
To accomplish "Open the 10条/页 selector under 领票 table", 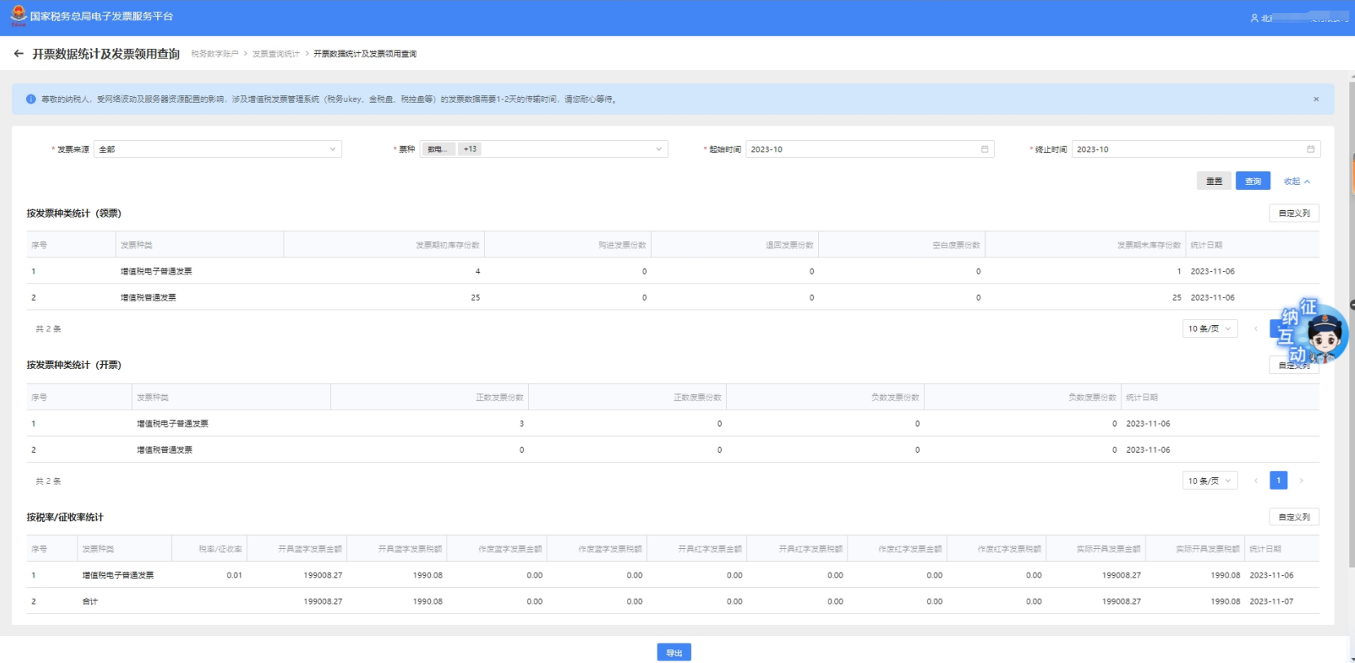I will (1210, 328).
